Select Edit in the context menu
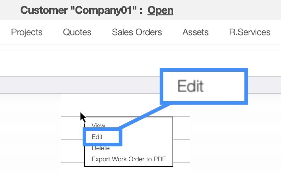The image size is (281, 180). [x=97, y=137]
